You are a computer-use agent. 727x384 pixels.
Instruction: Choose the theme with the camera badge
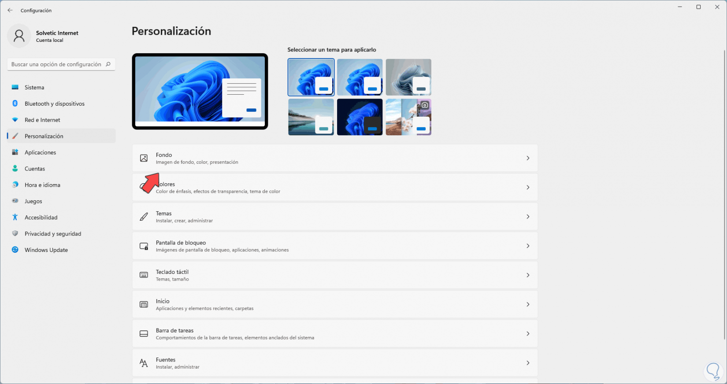pos(408,117)
